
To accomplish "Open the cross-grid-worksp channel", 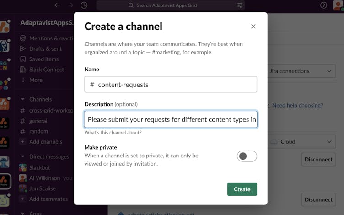I will point(47,111).
